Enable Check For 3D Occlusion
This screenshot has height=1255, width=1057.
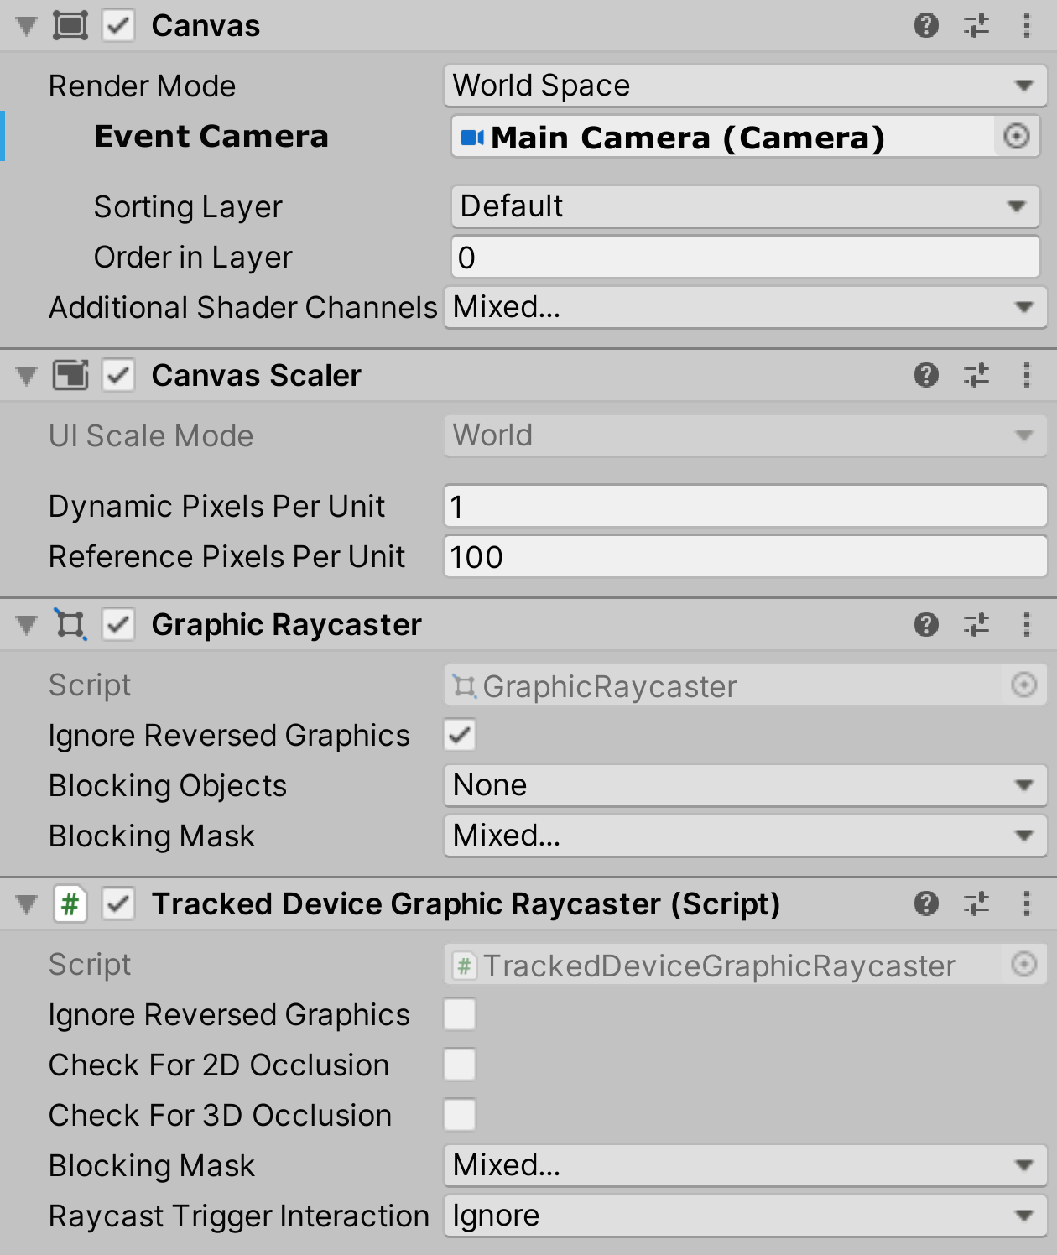coord(461,1116)
